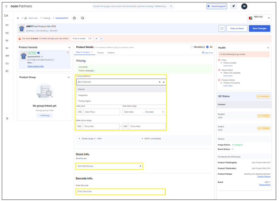
Task: Open the question mark help icon
Action: [74, 18]
